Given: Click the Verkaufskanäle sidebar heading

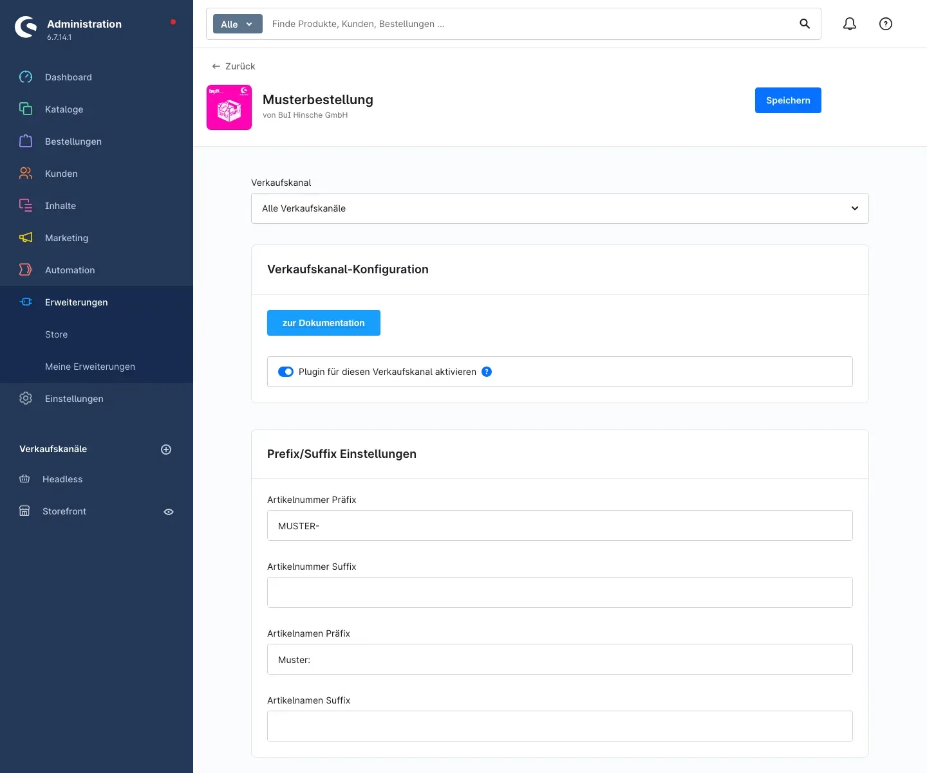Looking at the screenshot, I should [53, 449].
